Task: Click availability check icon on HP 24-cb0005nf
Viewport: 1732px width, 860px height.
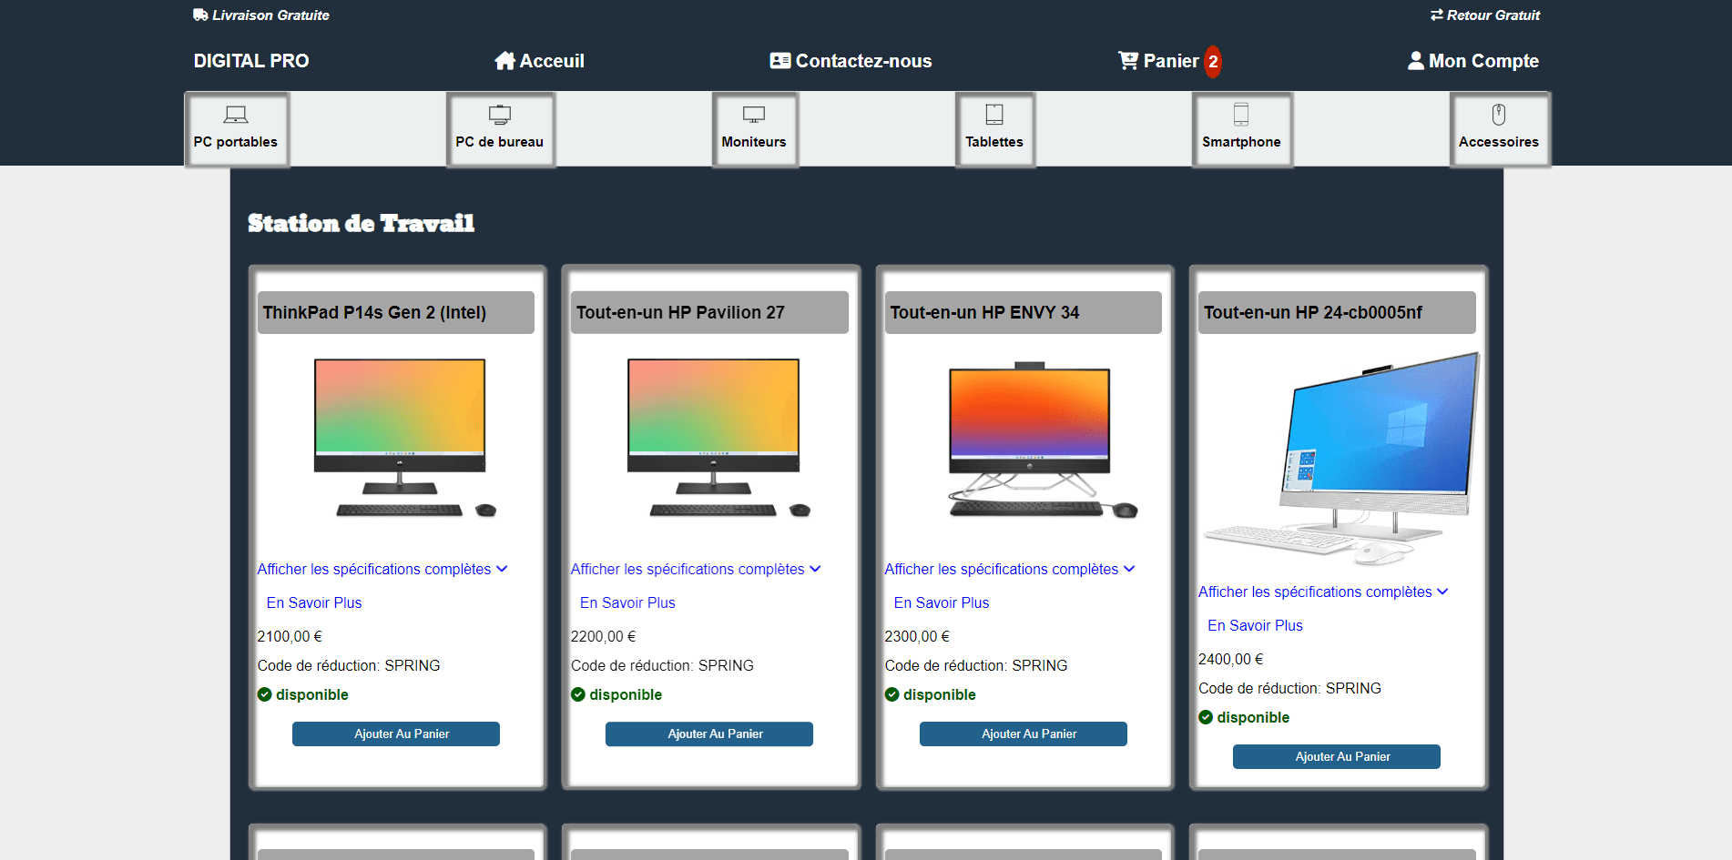Action: tap(1206, 717)
